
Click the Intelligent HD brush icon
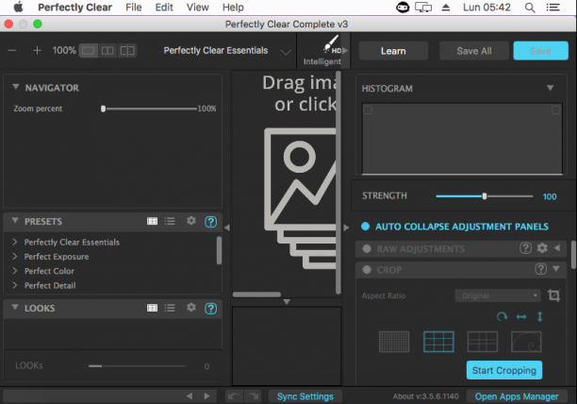click(331, 44)
